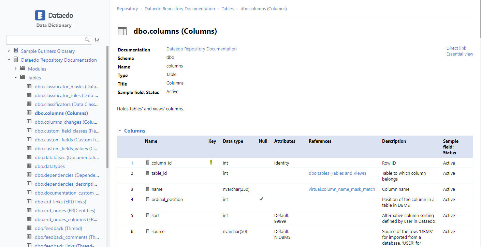Go to Tables in the breadcrumb
Viewport: 481px width, 247px height.
[228, 9]
